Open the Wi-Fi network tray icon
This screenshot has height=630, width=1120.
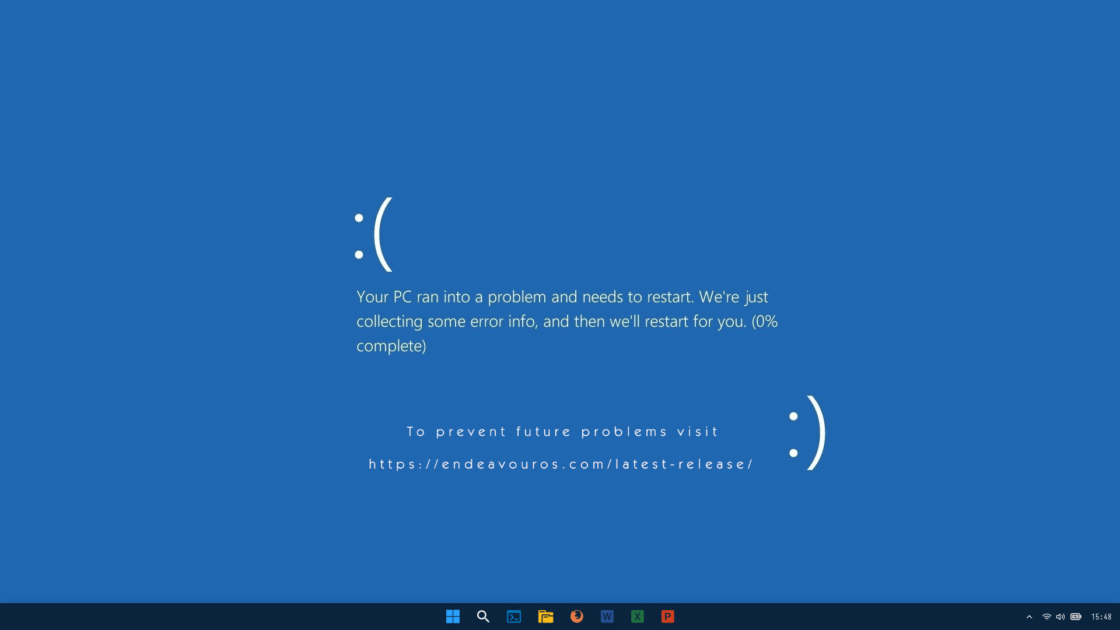tap(1046, 617)
